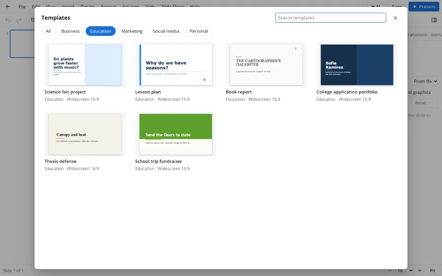Viewport: 442px width, 276px height.
Task: Redo the last action
Action: pos(19,20)
